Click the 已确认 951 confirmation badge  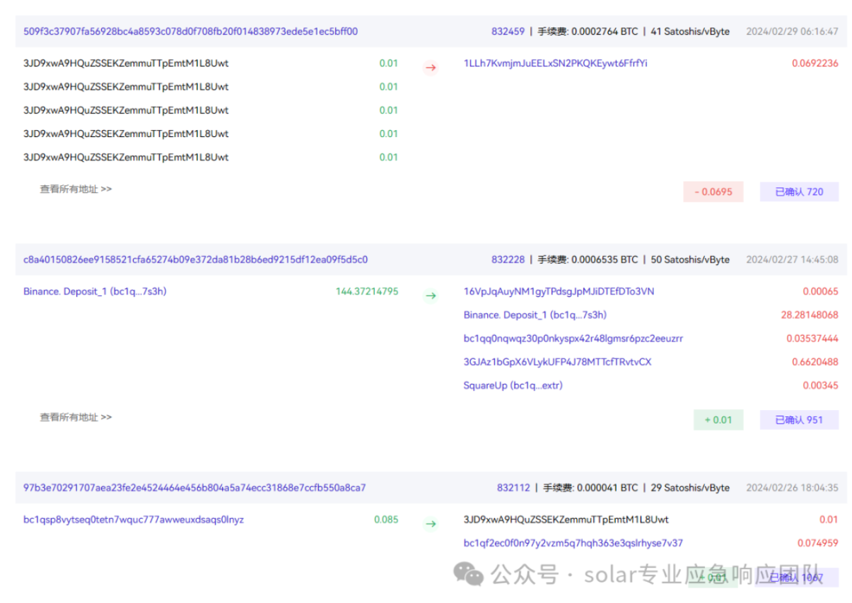(799, 420)
